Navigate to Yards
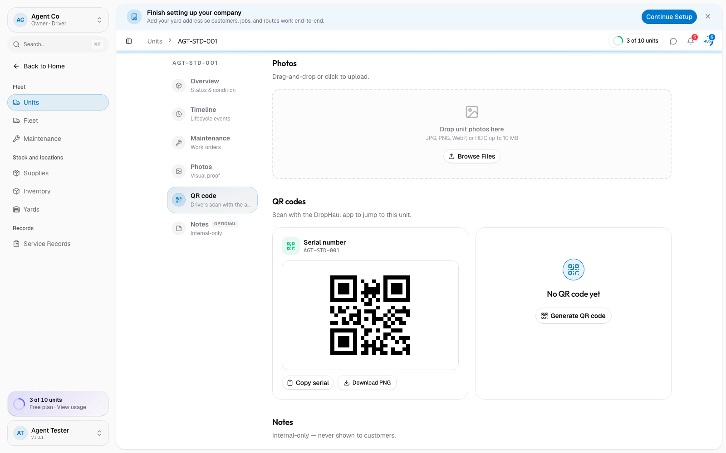Screen dimensions: 726x453 pyautogui.click(x=58, y=209)
